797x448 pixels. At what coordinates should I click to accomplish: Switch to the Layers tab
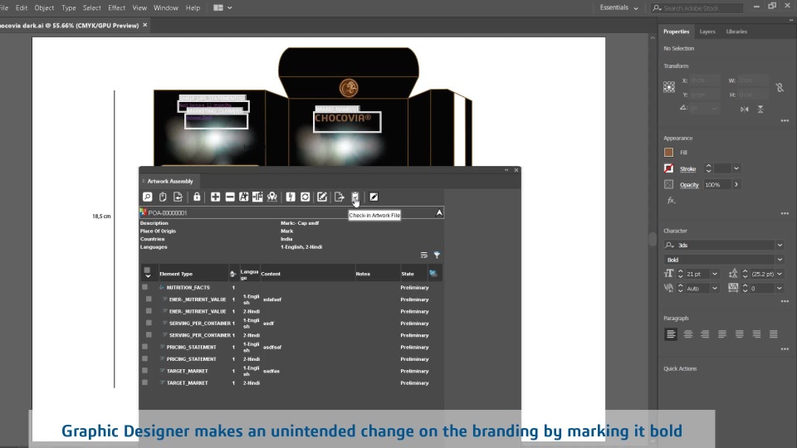click(x=707, y=32)
